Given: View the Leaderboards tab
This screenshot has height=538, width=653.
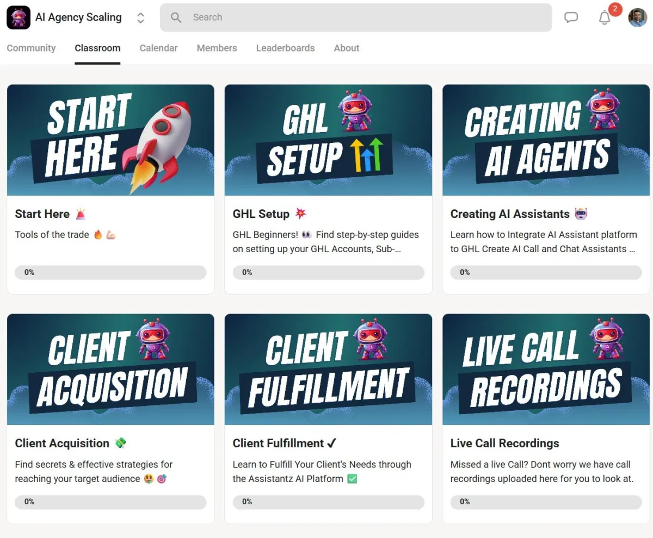Looking at the screenshot, I should click(x=285, y=48).
